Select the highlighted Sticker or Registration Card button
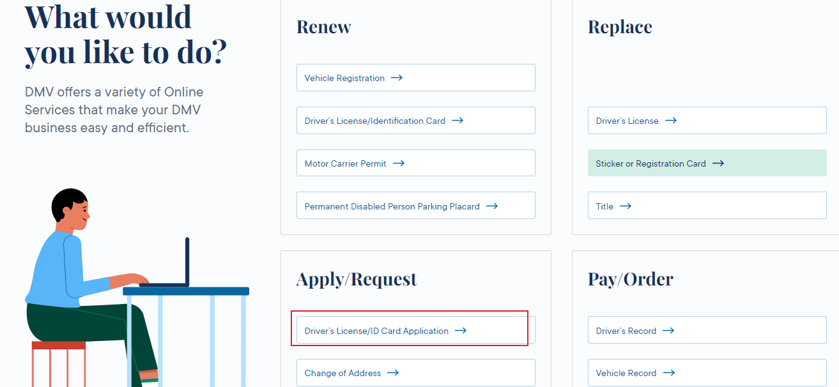The image size is (839, 387). coord(707,163)
